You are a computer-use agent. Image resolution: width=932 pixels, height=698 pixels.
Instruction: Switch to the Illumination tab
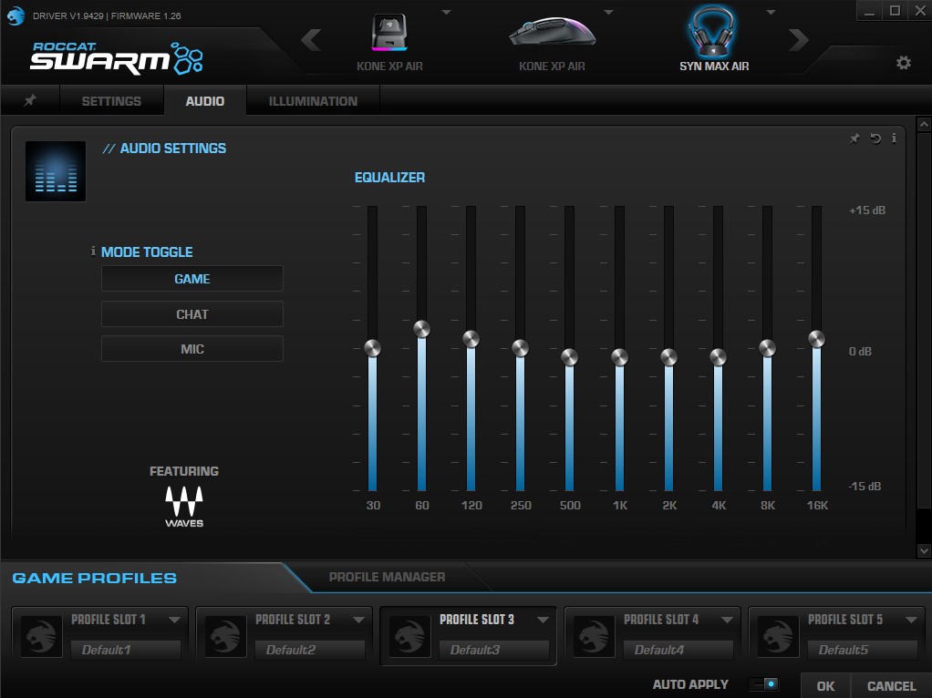coord(313,100)
